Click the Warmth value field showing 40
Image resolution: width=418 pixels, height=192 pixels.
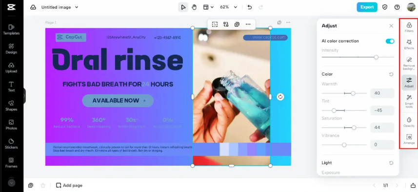382,93
